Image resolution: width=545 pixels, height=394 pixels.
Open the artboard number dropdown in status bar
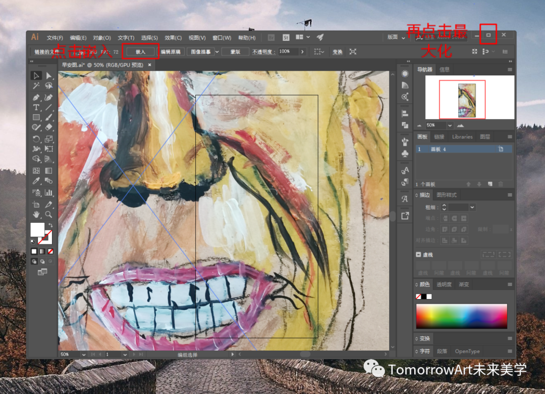coord(125,354)
